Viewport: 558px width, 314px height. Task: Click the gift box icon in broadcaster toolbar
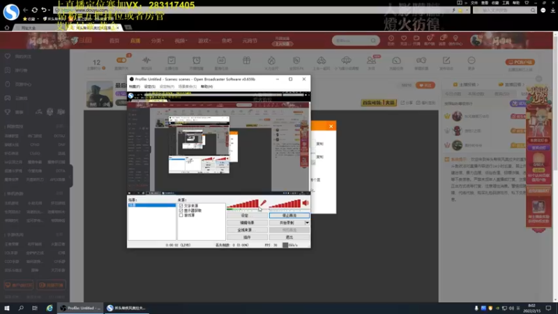pyautogui.click(x=247, y=60)
